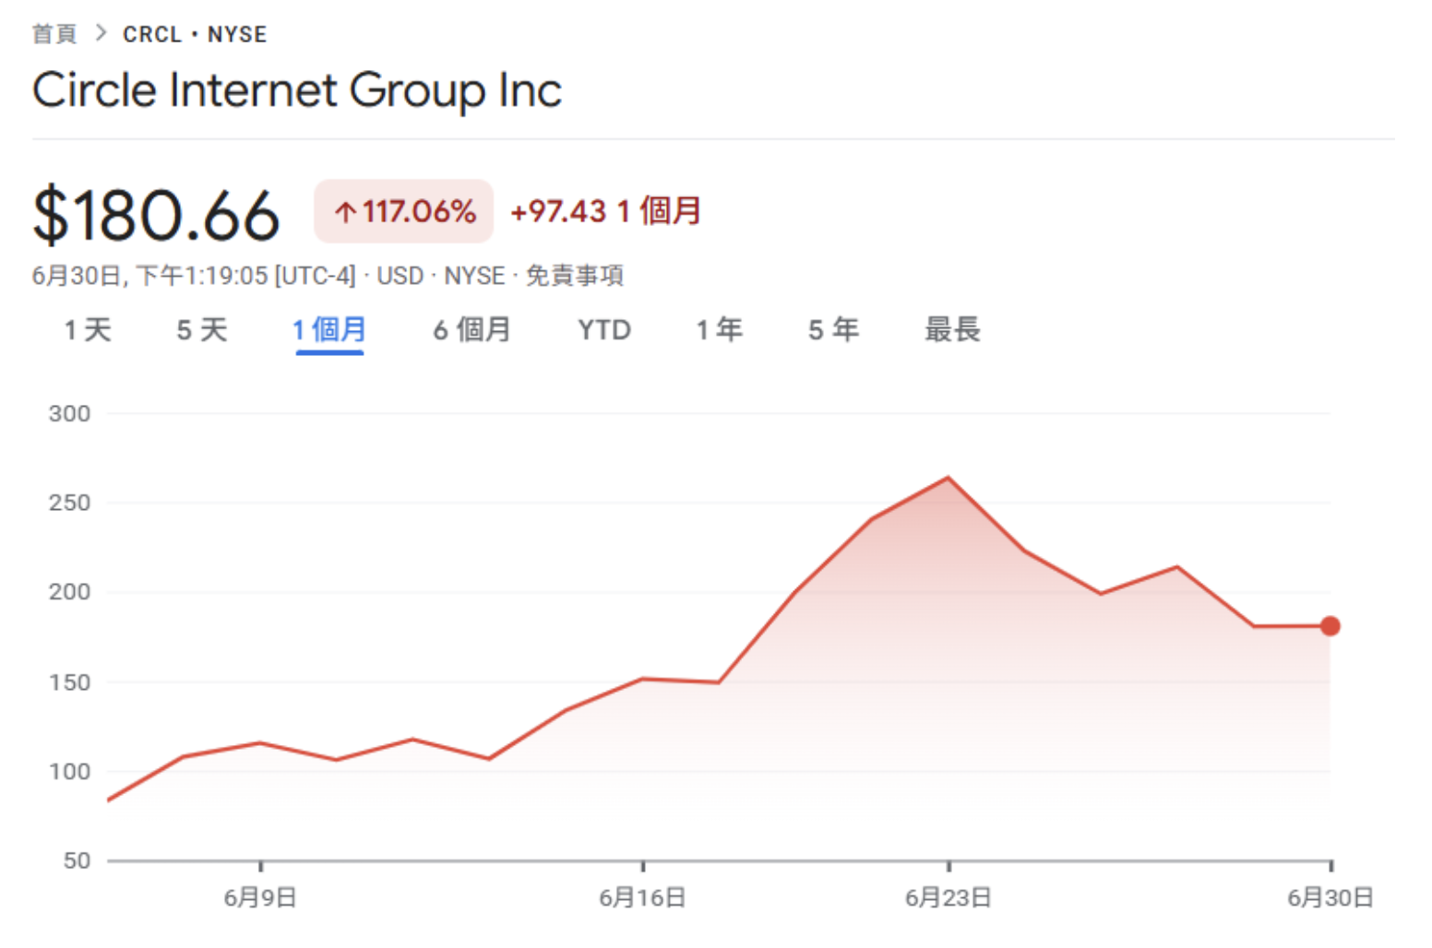
Task: Click the chart peak near 6月23日
Action: click(948, 478)
